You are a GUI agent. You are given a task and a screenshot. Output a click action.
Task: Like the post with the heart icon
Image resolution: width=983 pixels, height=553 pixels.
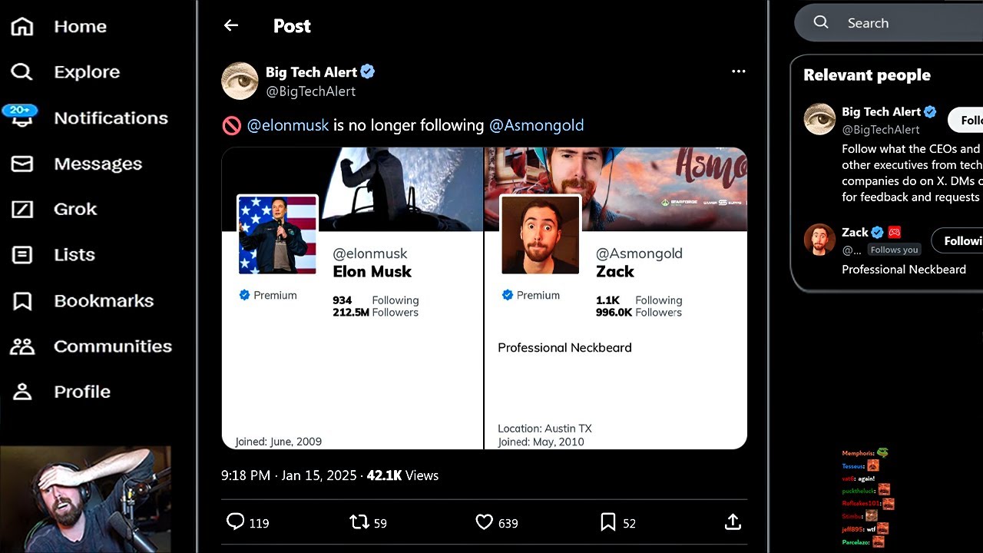(x=484, y=522)
